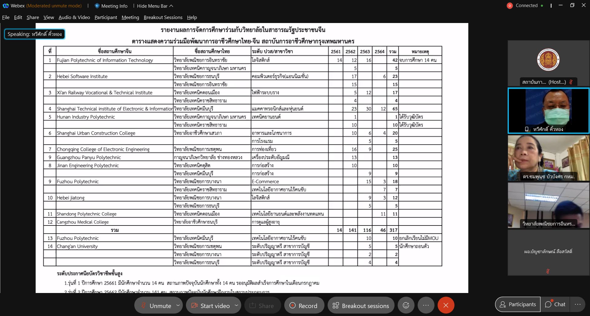590x316 pixels.
Task: Select the ดร.ชมพูนุช video thumbnail
Action: click(548, 158)
